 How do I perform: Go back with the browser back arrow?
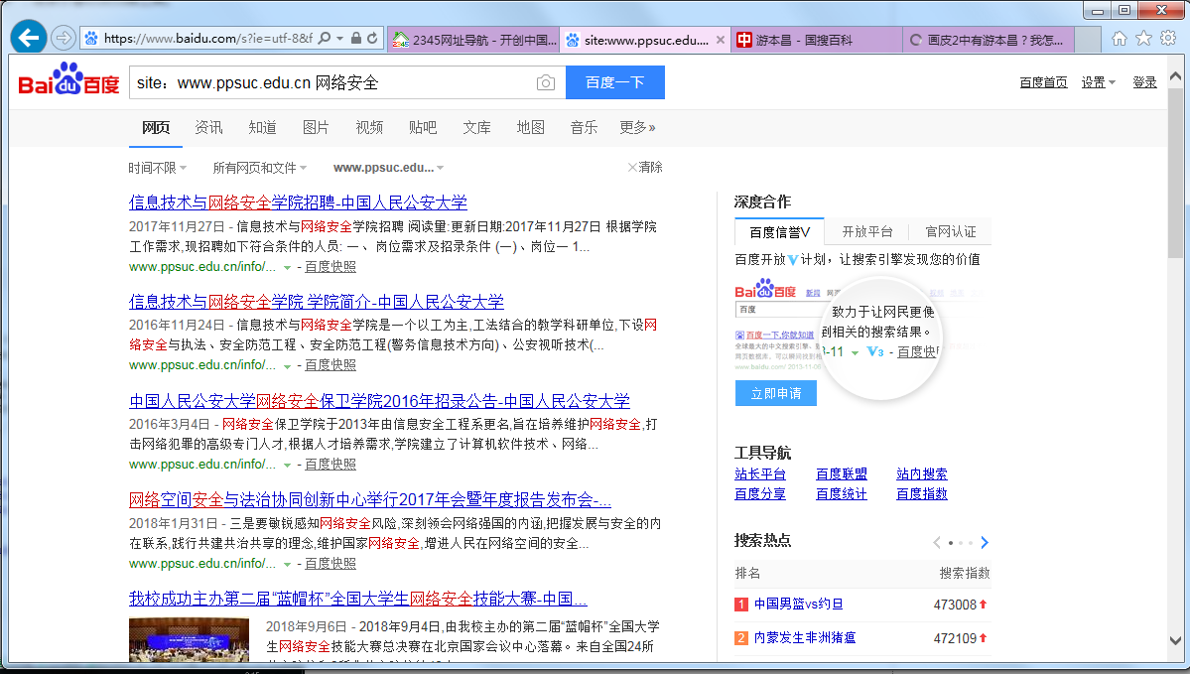pos(29,37)
